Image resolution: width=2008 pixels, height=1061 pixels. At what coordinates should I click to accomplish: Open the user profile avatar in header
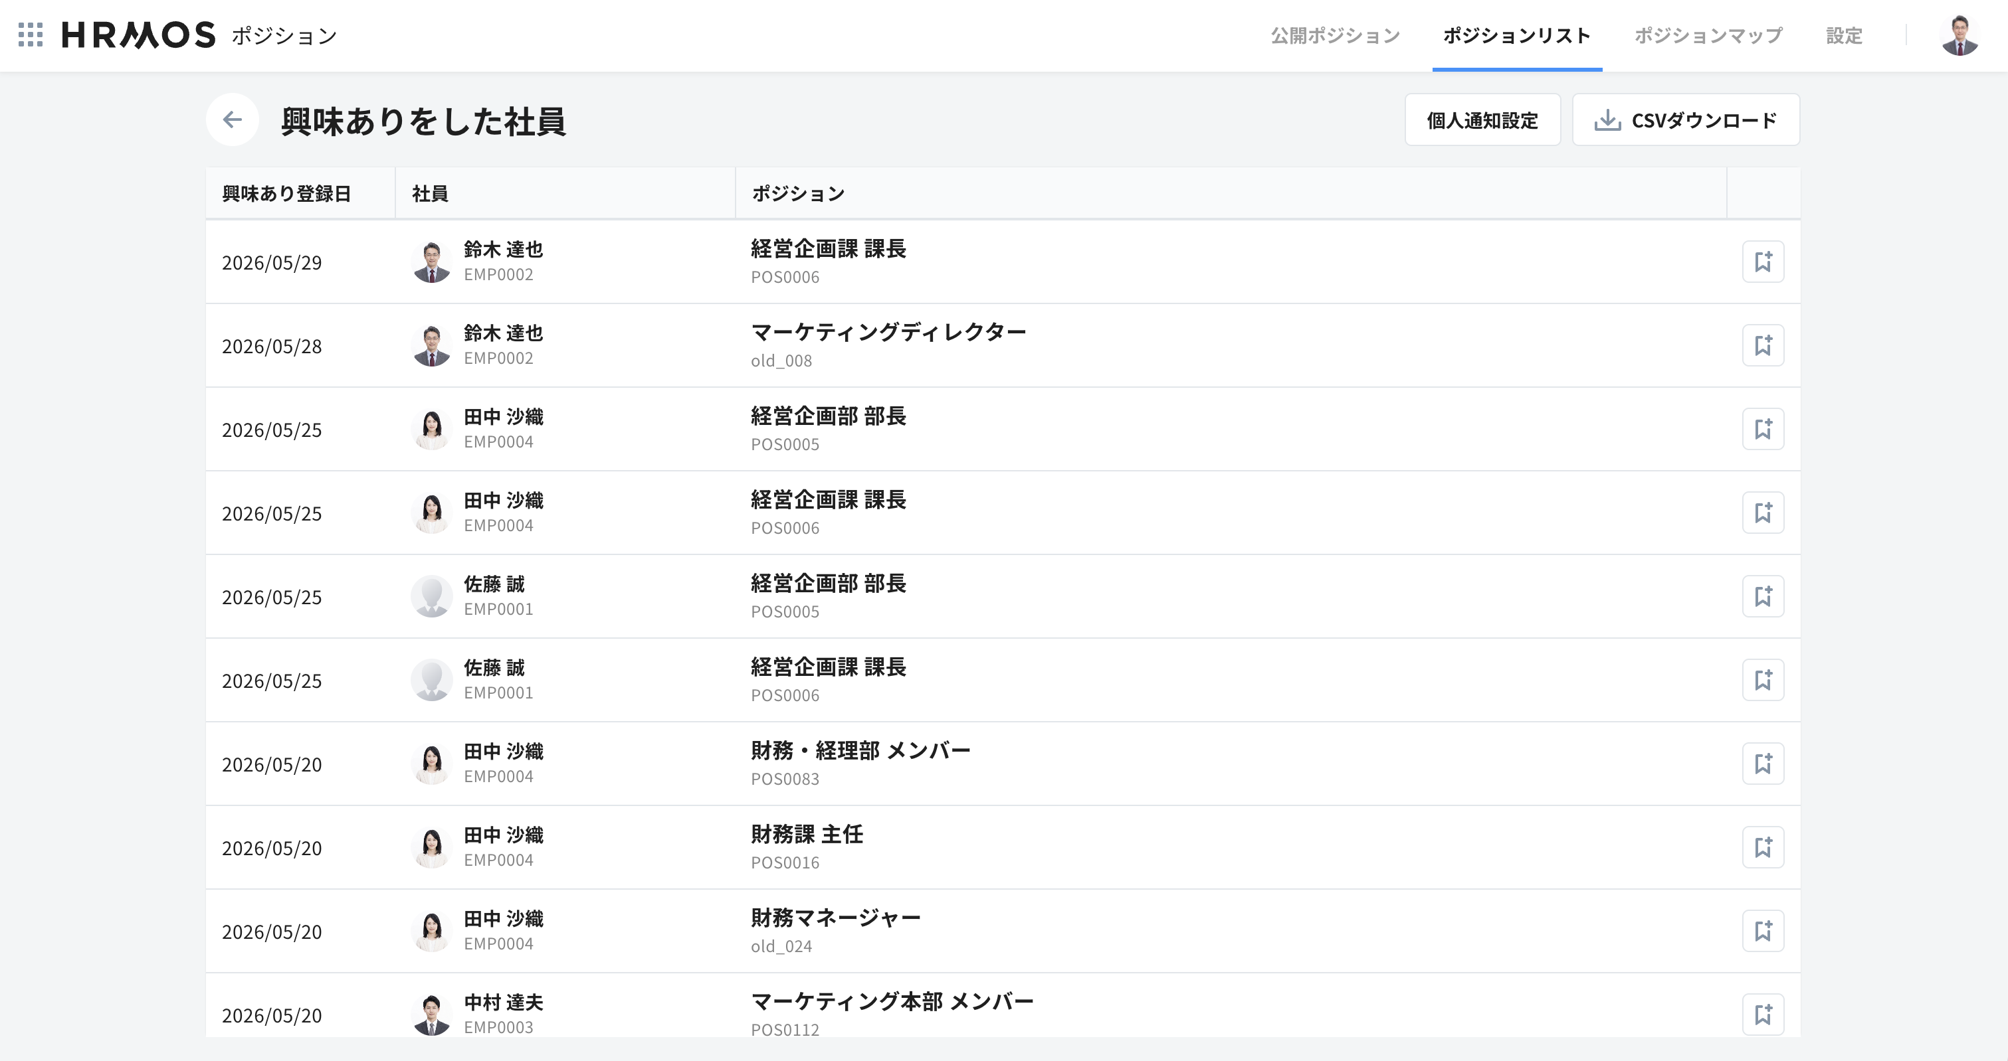point(1959,35)
